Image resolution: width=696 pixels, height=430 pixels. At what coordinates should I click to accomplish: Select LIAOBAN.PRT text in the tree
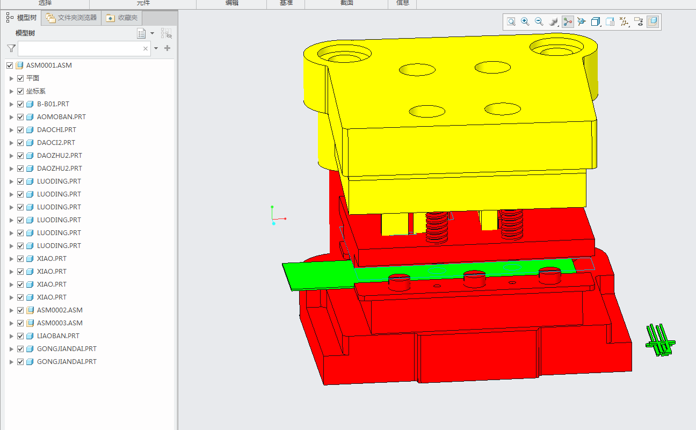pos(58,336)
